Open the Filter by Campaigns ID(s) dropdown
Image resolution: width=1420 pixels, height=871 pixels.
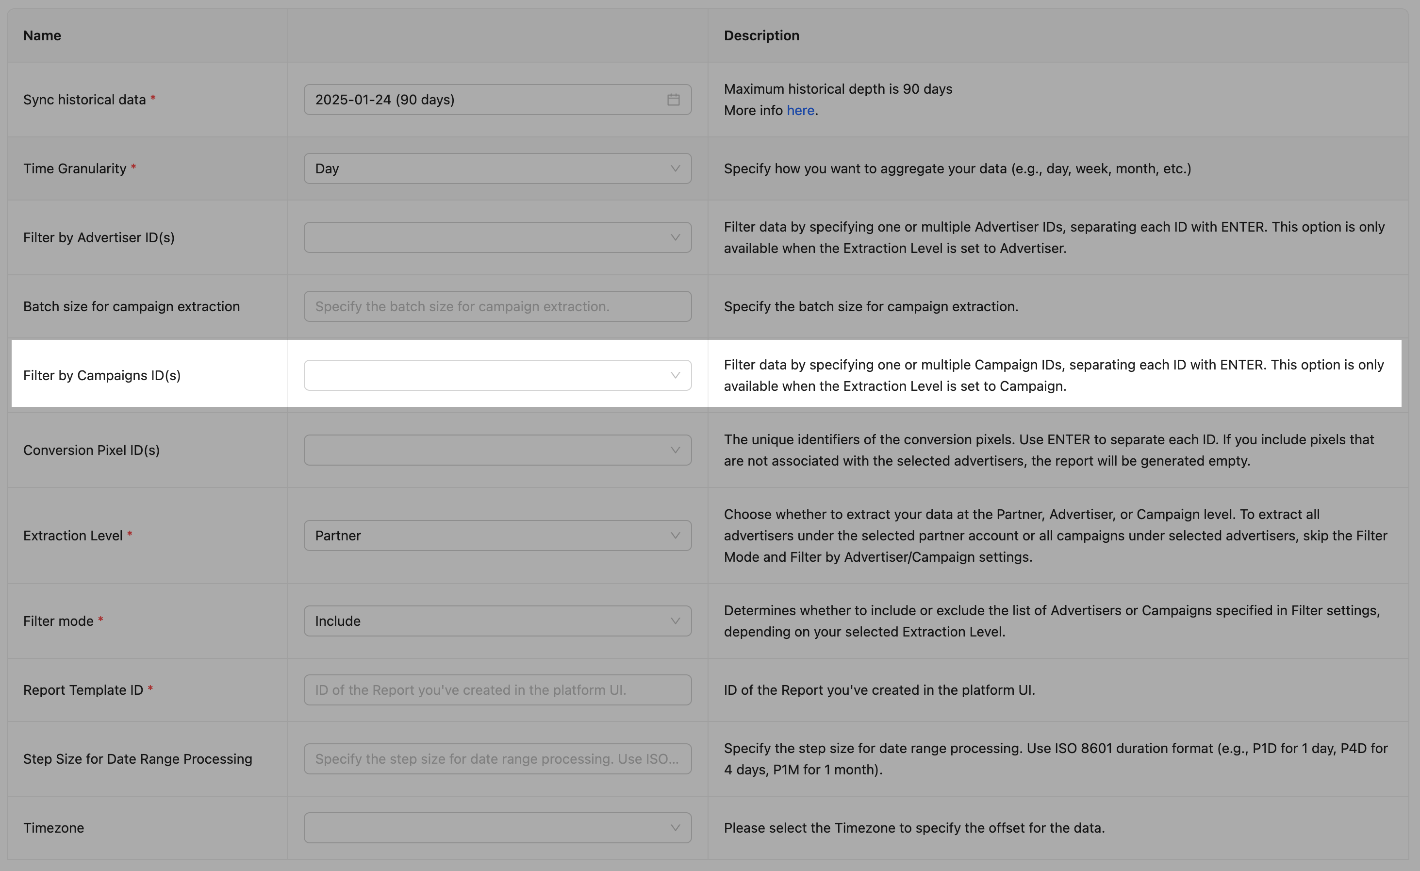pyautogui.click(x=484, y=375)
